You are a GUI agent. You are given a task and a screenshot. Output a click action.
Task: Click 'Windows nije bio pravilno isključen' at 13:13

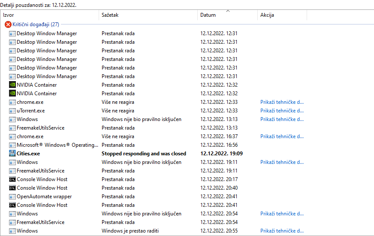[x=142, y=119]
